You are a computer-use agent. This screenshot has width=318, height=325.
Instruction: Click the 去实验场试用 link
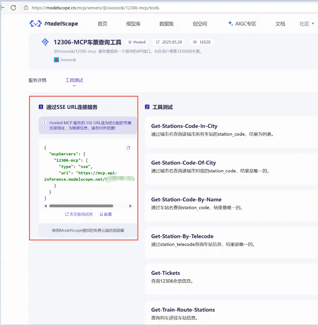pyautogui.click(x=79, y=214)
